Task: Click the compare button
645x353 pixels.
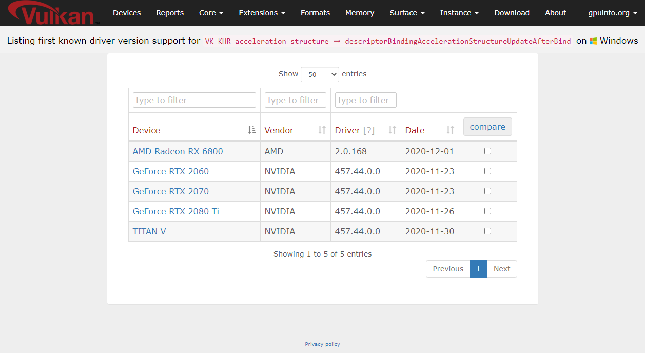Action: pyautogui.click(x=487, y=127)
